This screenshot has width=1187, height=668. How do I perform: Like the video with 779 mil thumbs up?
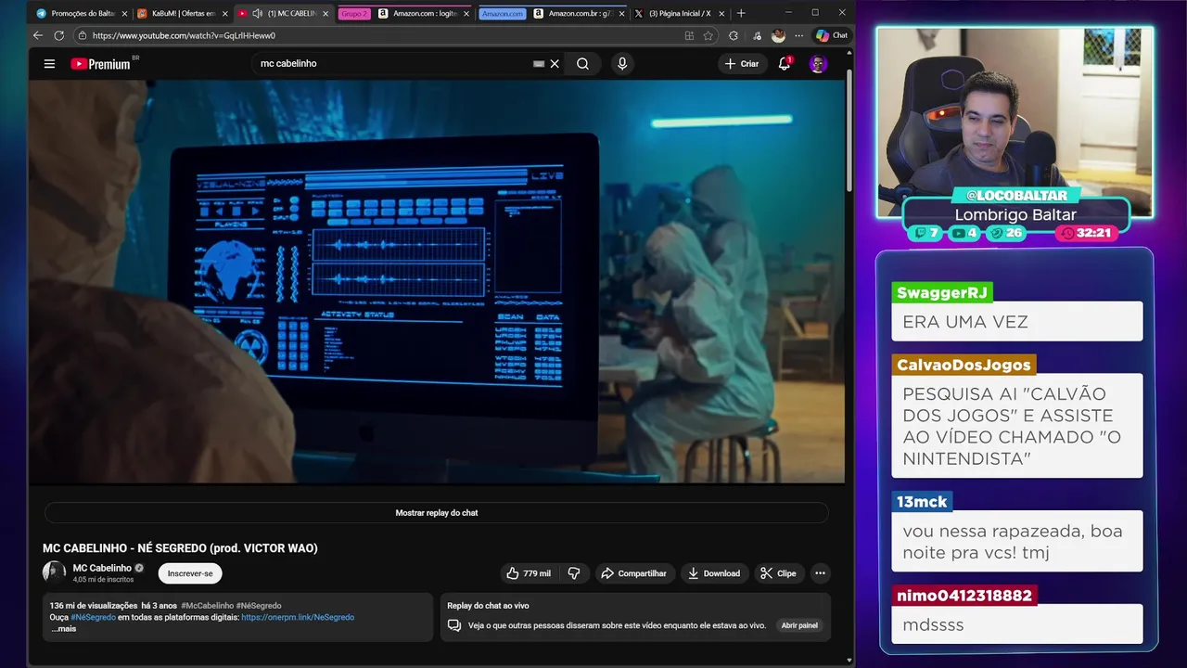click(x=529, y=573)
